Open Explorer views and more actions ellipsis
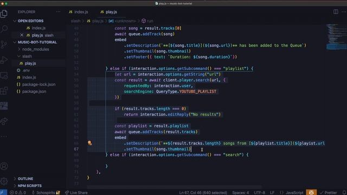347x195 pixels. click(58, 12)
